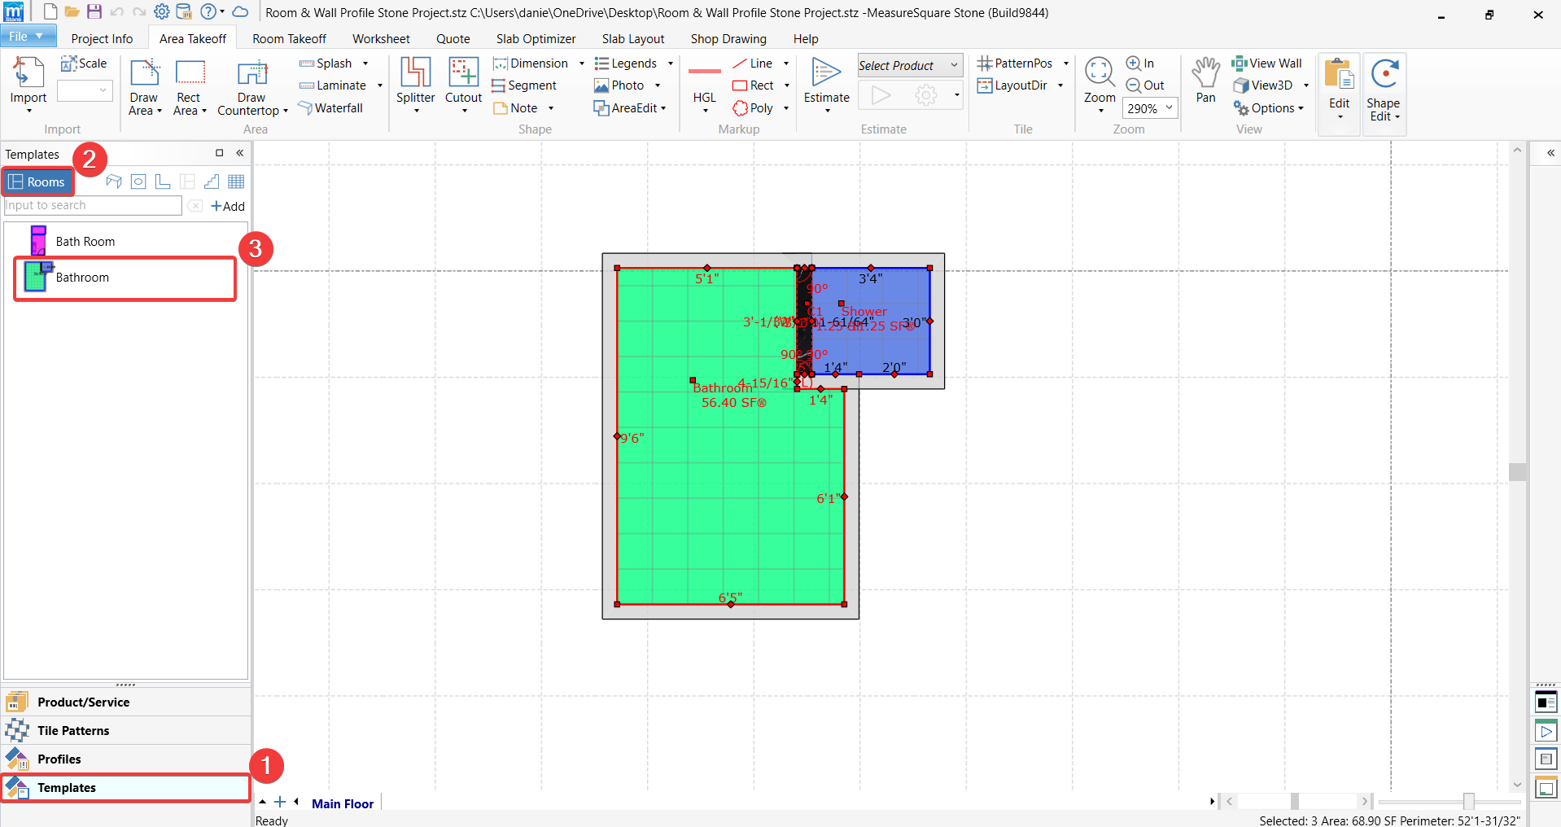Open the Help menu
The height and width of the screenshot is (827, 1561).
pos(806,38)
